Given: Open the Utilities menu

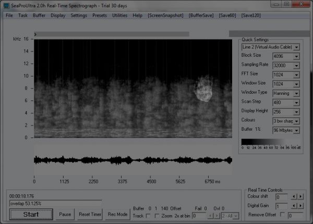Looking at the screenshot, I should tap(119, 16).
